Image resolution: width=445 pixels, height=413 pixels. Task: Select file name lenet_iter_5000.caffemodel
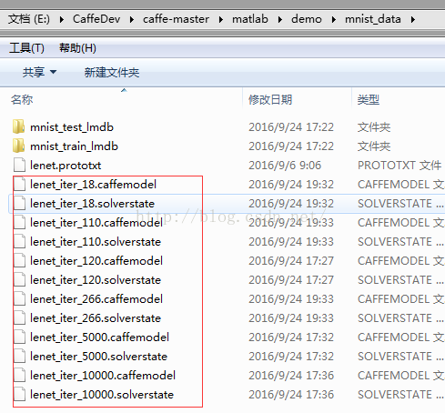[99, 337]
